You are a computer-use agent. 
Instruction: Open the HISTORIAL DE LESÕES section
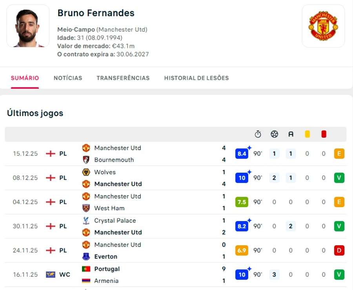tap(196, 78)
